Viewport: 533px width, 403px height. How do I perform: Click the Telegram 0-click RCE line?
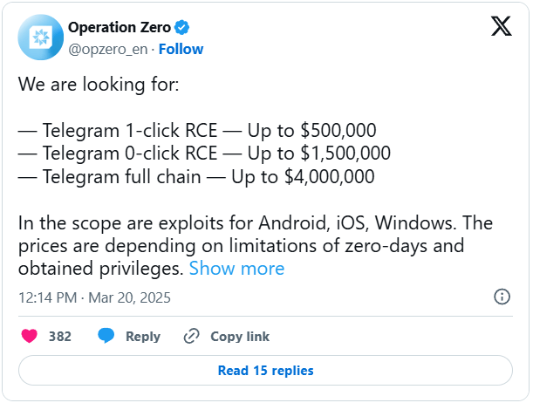pyautogui.click(x=204, y=154)
